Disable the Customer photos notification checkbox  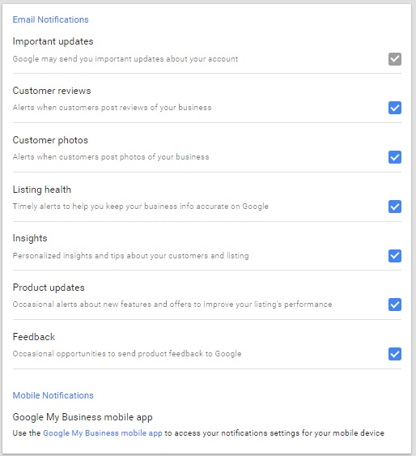tap(395, 157)
